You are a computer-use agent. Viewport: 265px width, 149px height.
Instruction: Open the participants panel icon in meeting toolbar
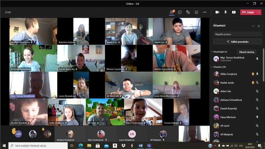tap(172, 12)
